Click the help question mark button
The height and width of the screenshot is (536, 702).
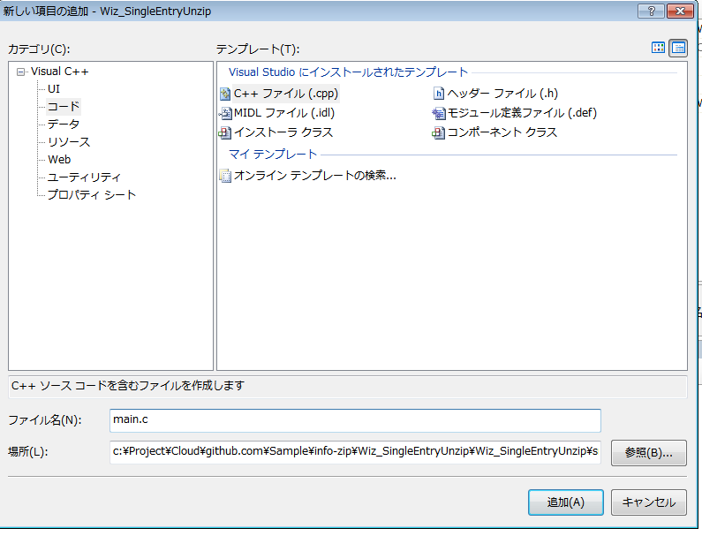tap(652, 11)
